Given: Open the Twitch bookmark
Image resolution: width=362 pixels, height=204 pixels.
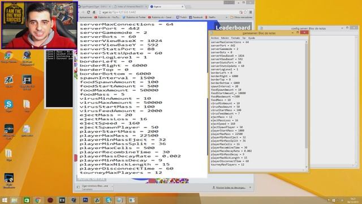Looking at the screenshot, I should 182,18.
